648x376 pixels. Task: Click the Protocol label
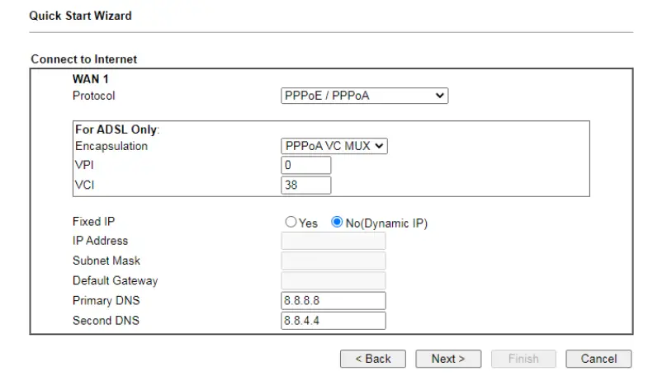click(x=94, y=96)
